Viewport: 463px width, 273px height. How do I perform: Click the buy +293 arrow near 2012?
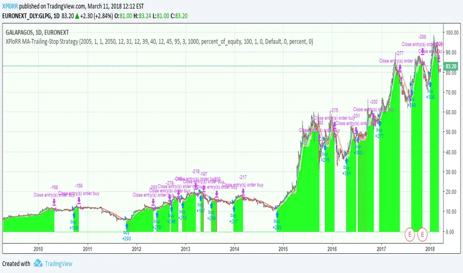(127, 226)
